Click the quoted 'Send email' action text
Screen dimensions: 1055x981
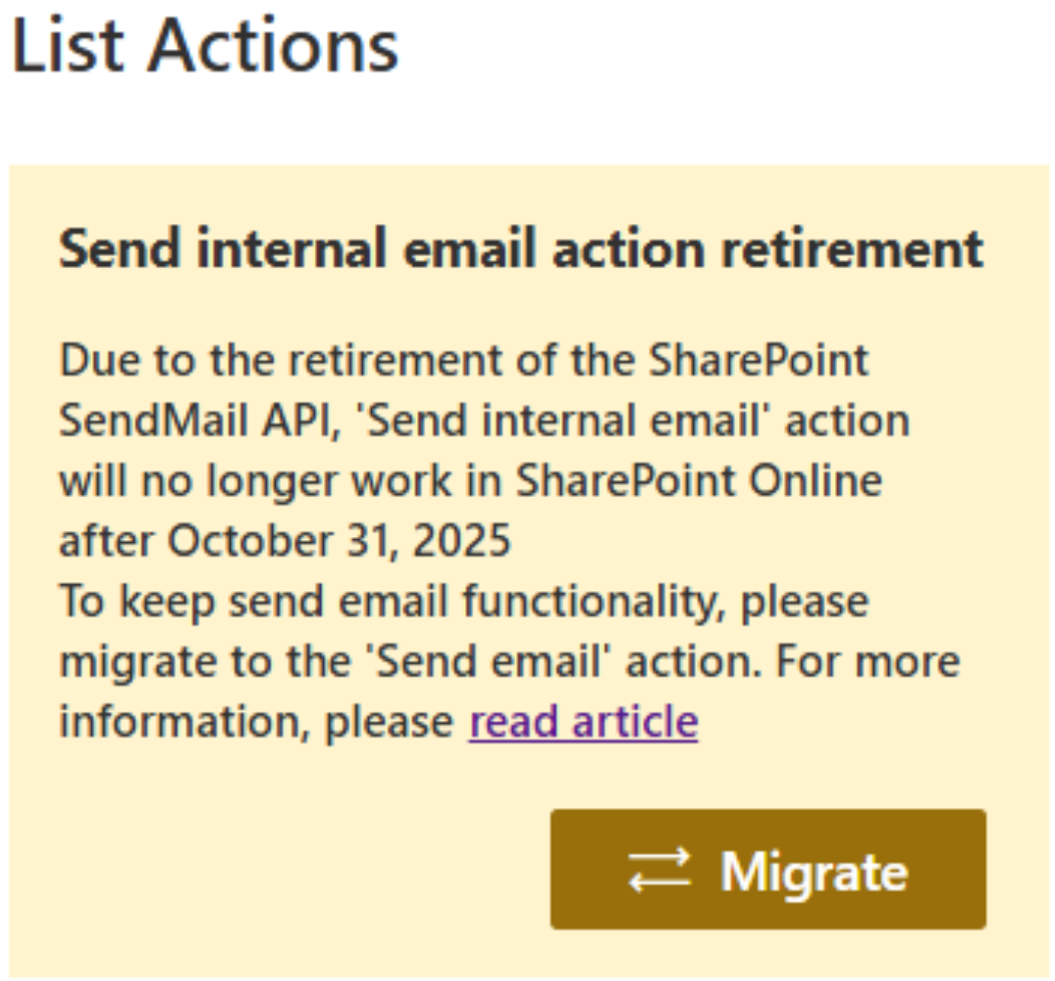487,661
